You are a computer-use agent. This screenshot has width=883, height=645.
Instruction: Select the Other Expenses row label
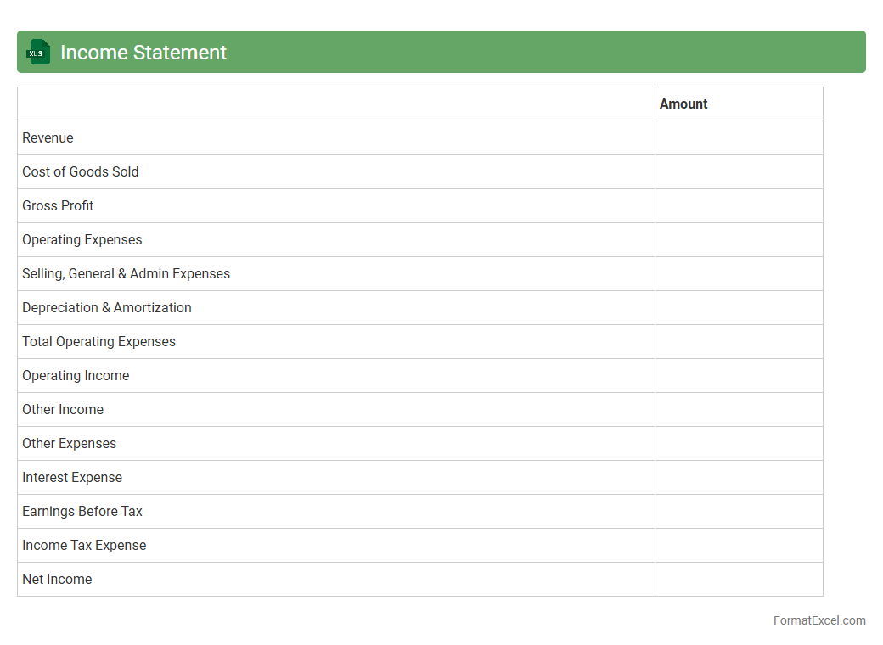coord(69,444)
